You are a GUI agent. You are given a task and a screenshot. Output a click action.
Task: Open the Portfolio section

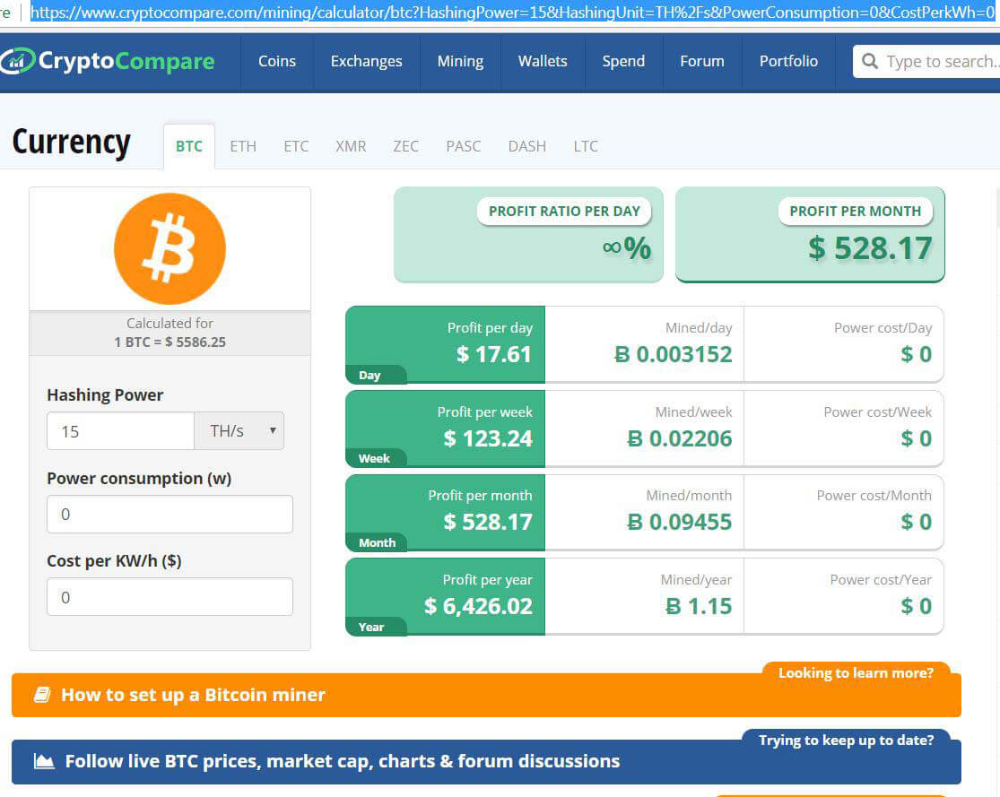tap(787, 61)
